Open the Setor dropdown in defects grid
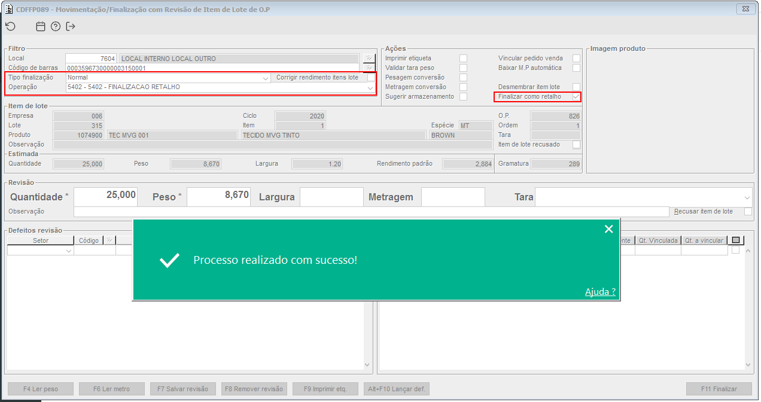 tap(68, 251)
